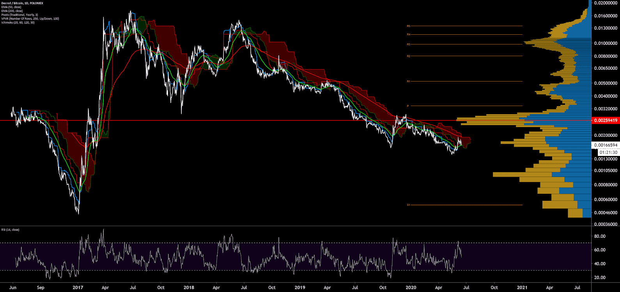This screenshot has width=620, height=292.
Task: Click the 0.00400000 price axis label
Action: (606, 96)
